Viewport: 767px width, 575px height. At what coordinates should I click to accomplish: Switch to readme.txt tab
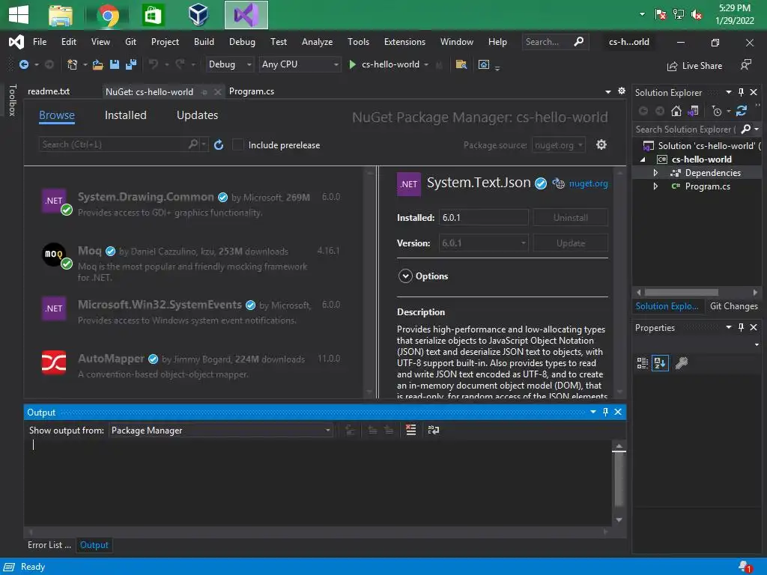tap(49, 91)
